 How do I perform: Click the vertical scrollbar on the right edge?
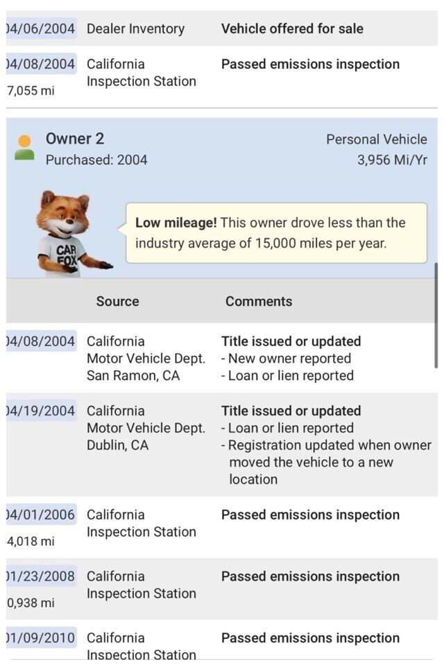click(x=436, y=316)
